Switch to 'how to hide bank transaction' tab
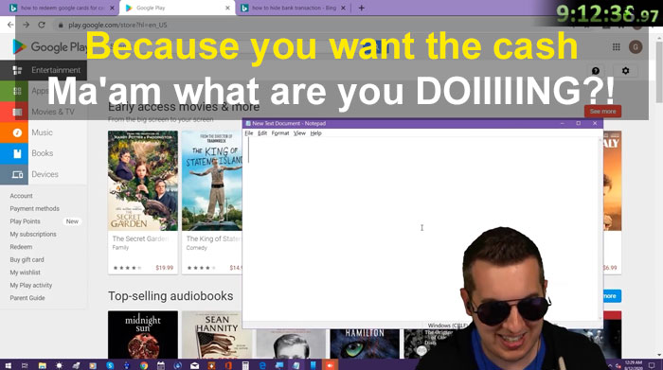 [x=294, y=8]
